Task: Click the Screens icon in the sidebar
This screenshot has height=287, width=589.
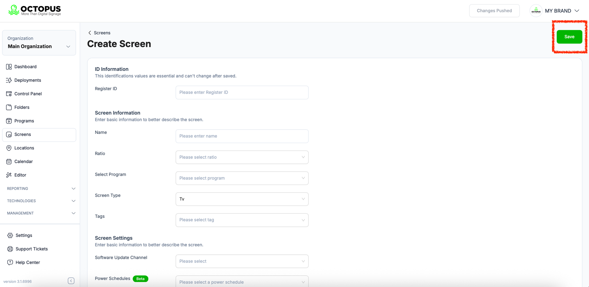Action: click(x=9, y=135)
